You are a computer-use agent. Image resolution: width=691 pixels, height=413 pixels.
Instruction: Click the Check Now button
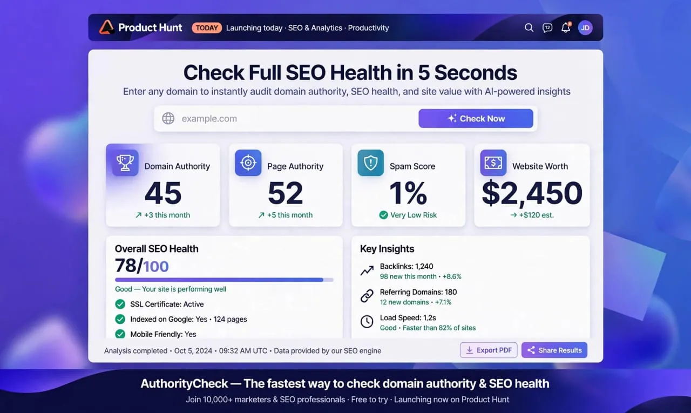(476, 119)
